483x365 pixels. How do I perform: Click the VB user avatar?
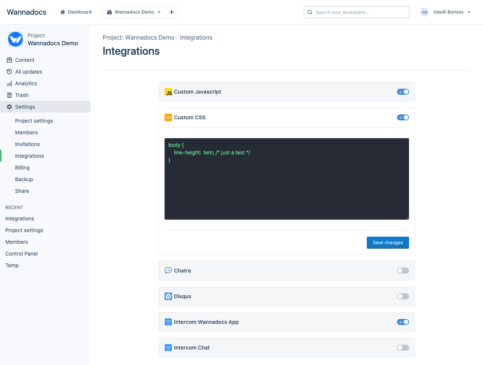[x=425, y=12]
